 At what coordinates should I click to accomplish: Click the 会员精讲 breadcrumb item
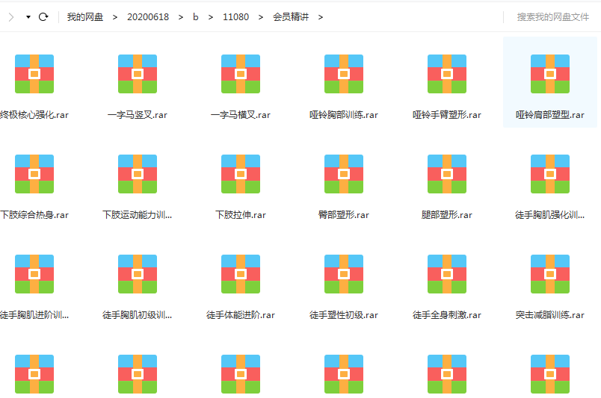tap(291, 16)
